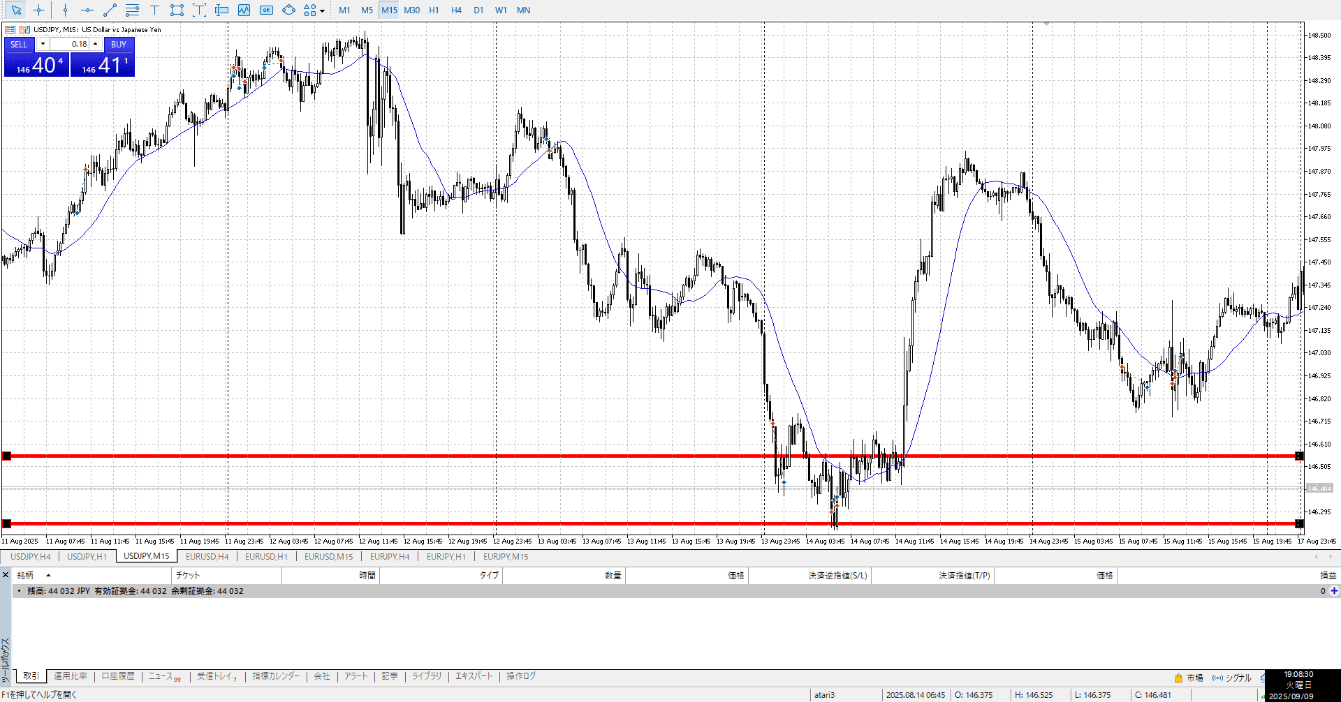Increase lot volume with up arrow
The width and height of the screenshot is (1341, 702).
(x=96, y=44)
